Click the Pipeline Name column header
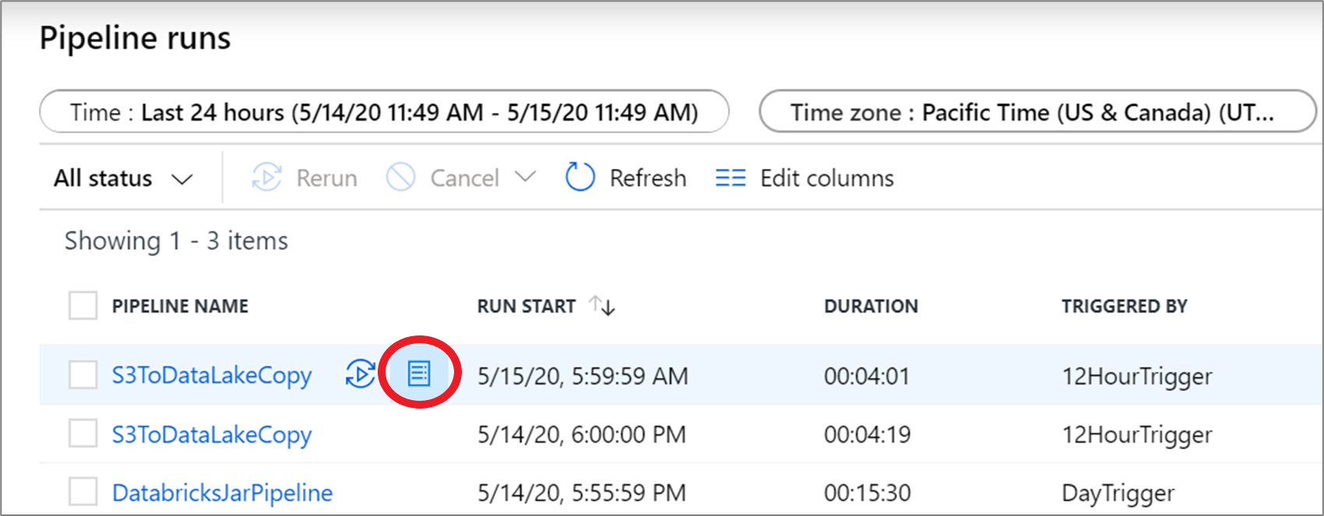Screen dimensions: 1324x516 pos(180,307)
